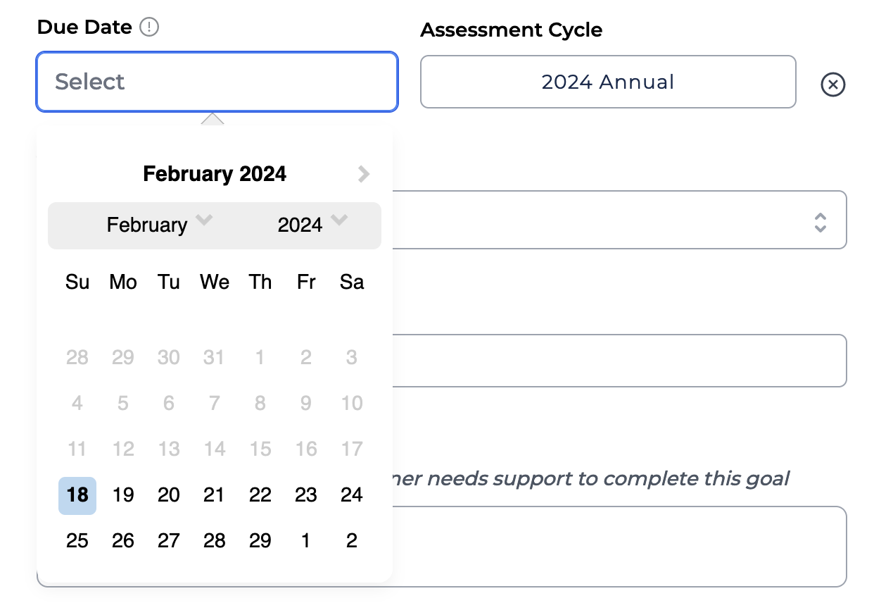The height and width of the screenshot is (603, 874).
Task: Click the 2024 Annual assessment cycle box
Action: click(608, 82)
